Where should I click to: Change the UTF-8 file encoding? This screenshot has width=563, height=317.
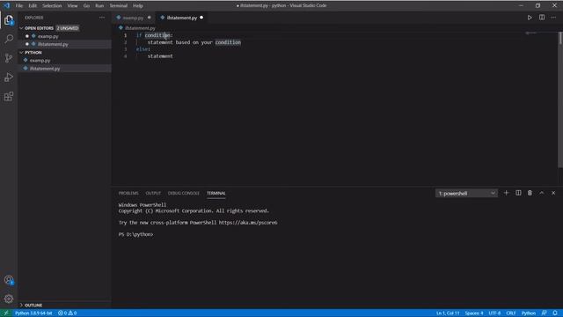[494, 313]
